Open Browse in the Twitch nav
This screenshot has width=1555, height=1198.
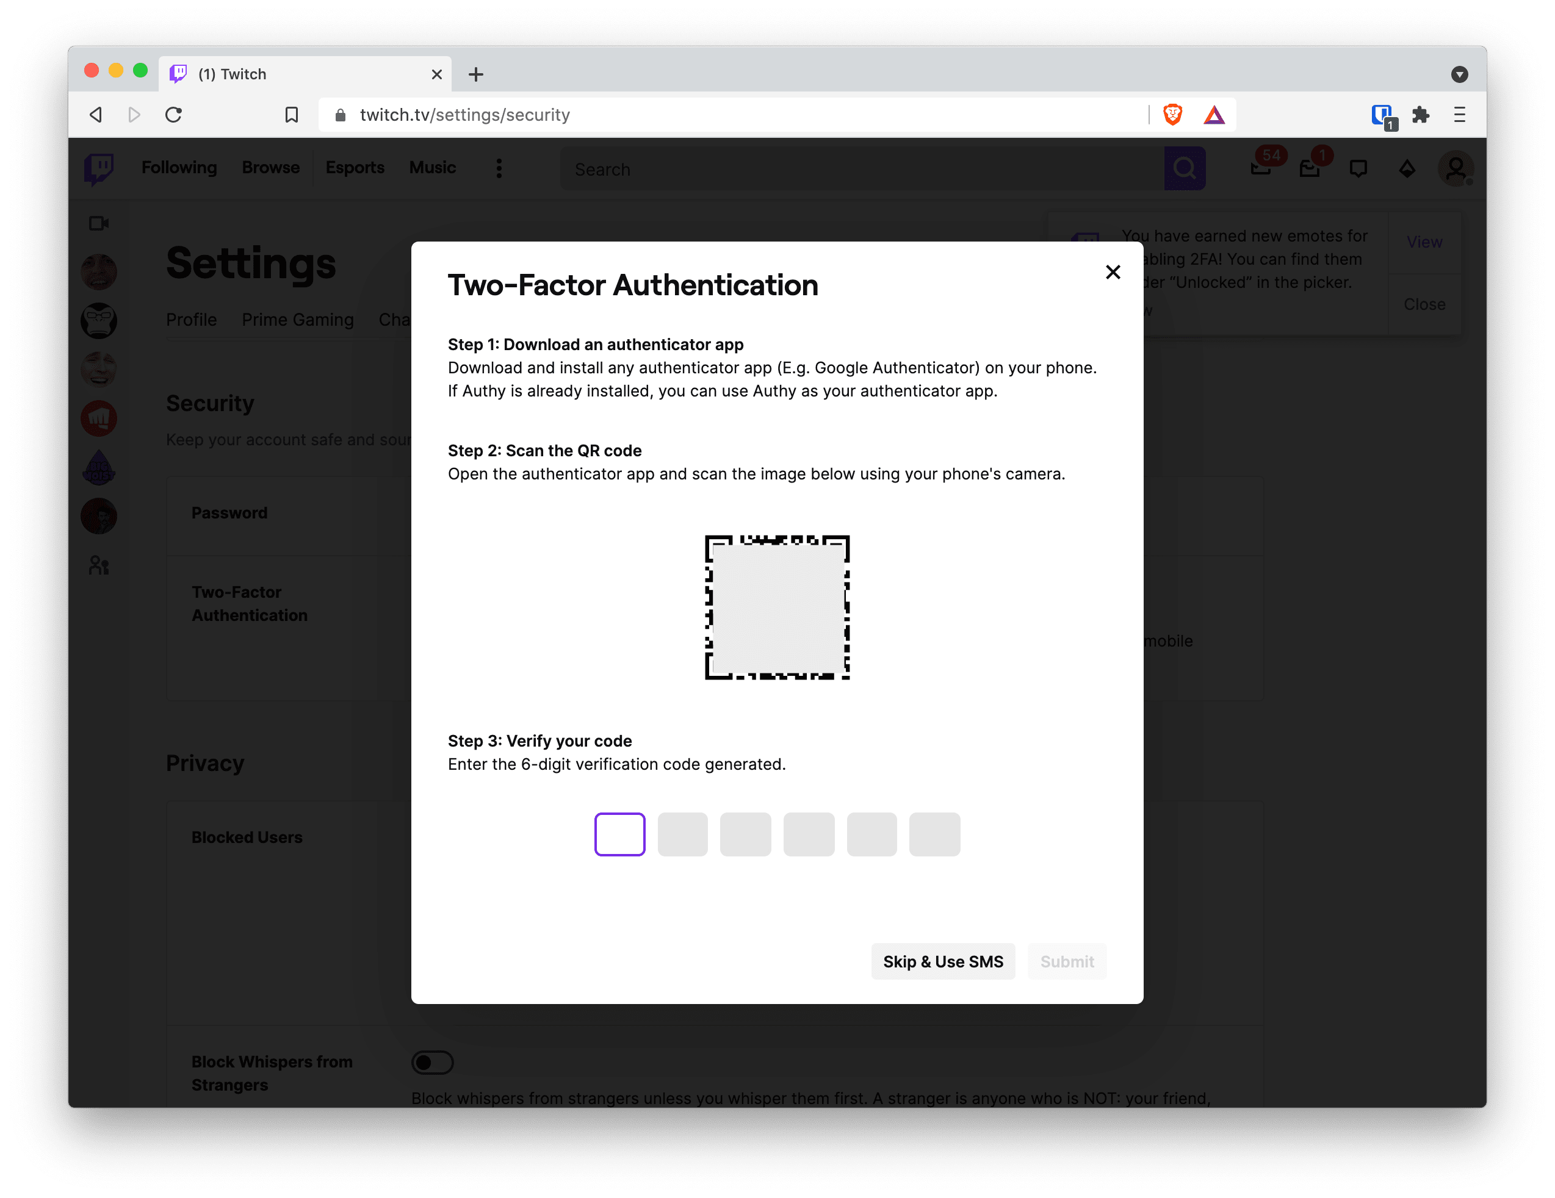(x=270, y=167)
